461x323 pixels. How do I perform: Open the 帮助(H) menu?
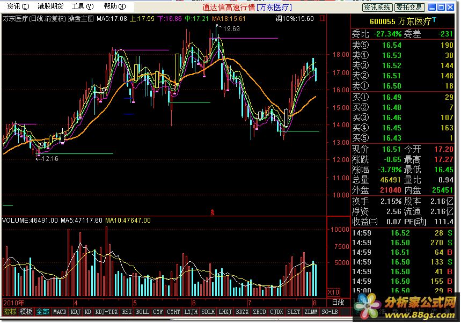tap(115, 6)
